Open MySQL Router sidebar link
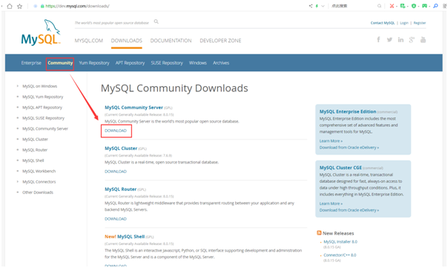Image resolution: width=448 pixels, height=268 pixels. [35, 150]
